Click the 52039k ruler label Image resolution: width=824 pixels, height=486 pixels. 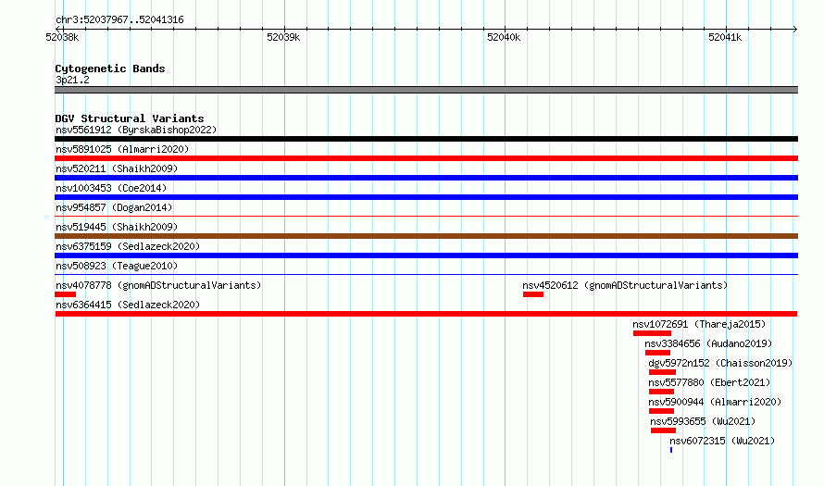(283, 37)
